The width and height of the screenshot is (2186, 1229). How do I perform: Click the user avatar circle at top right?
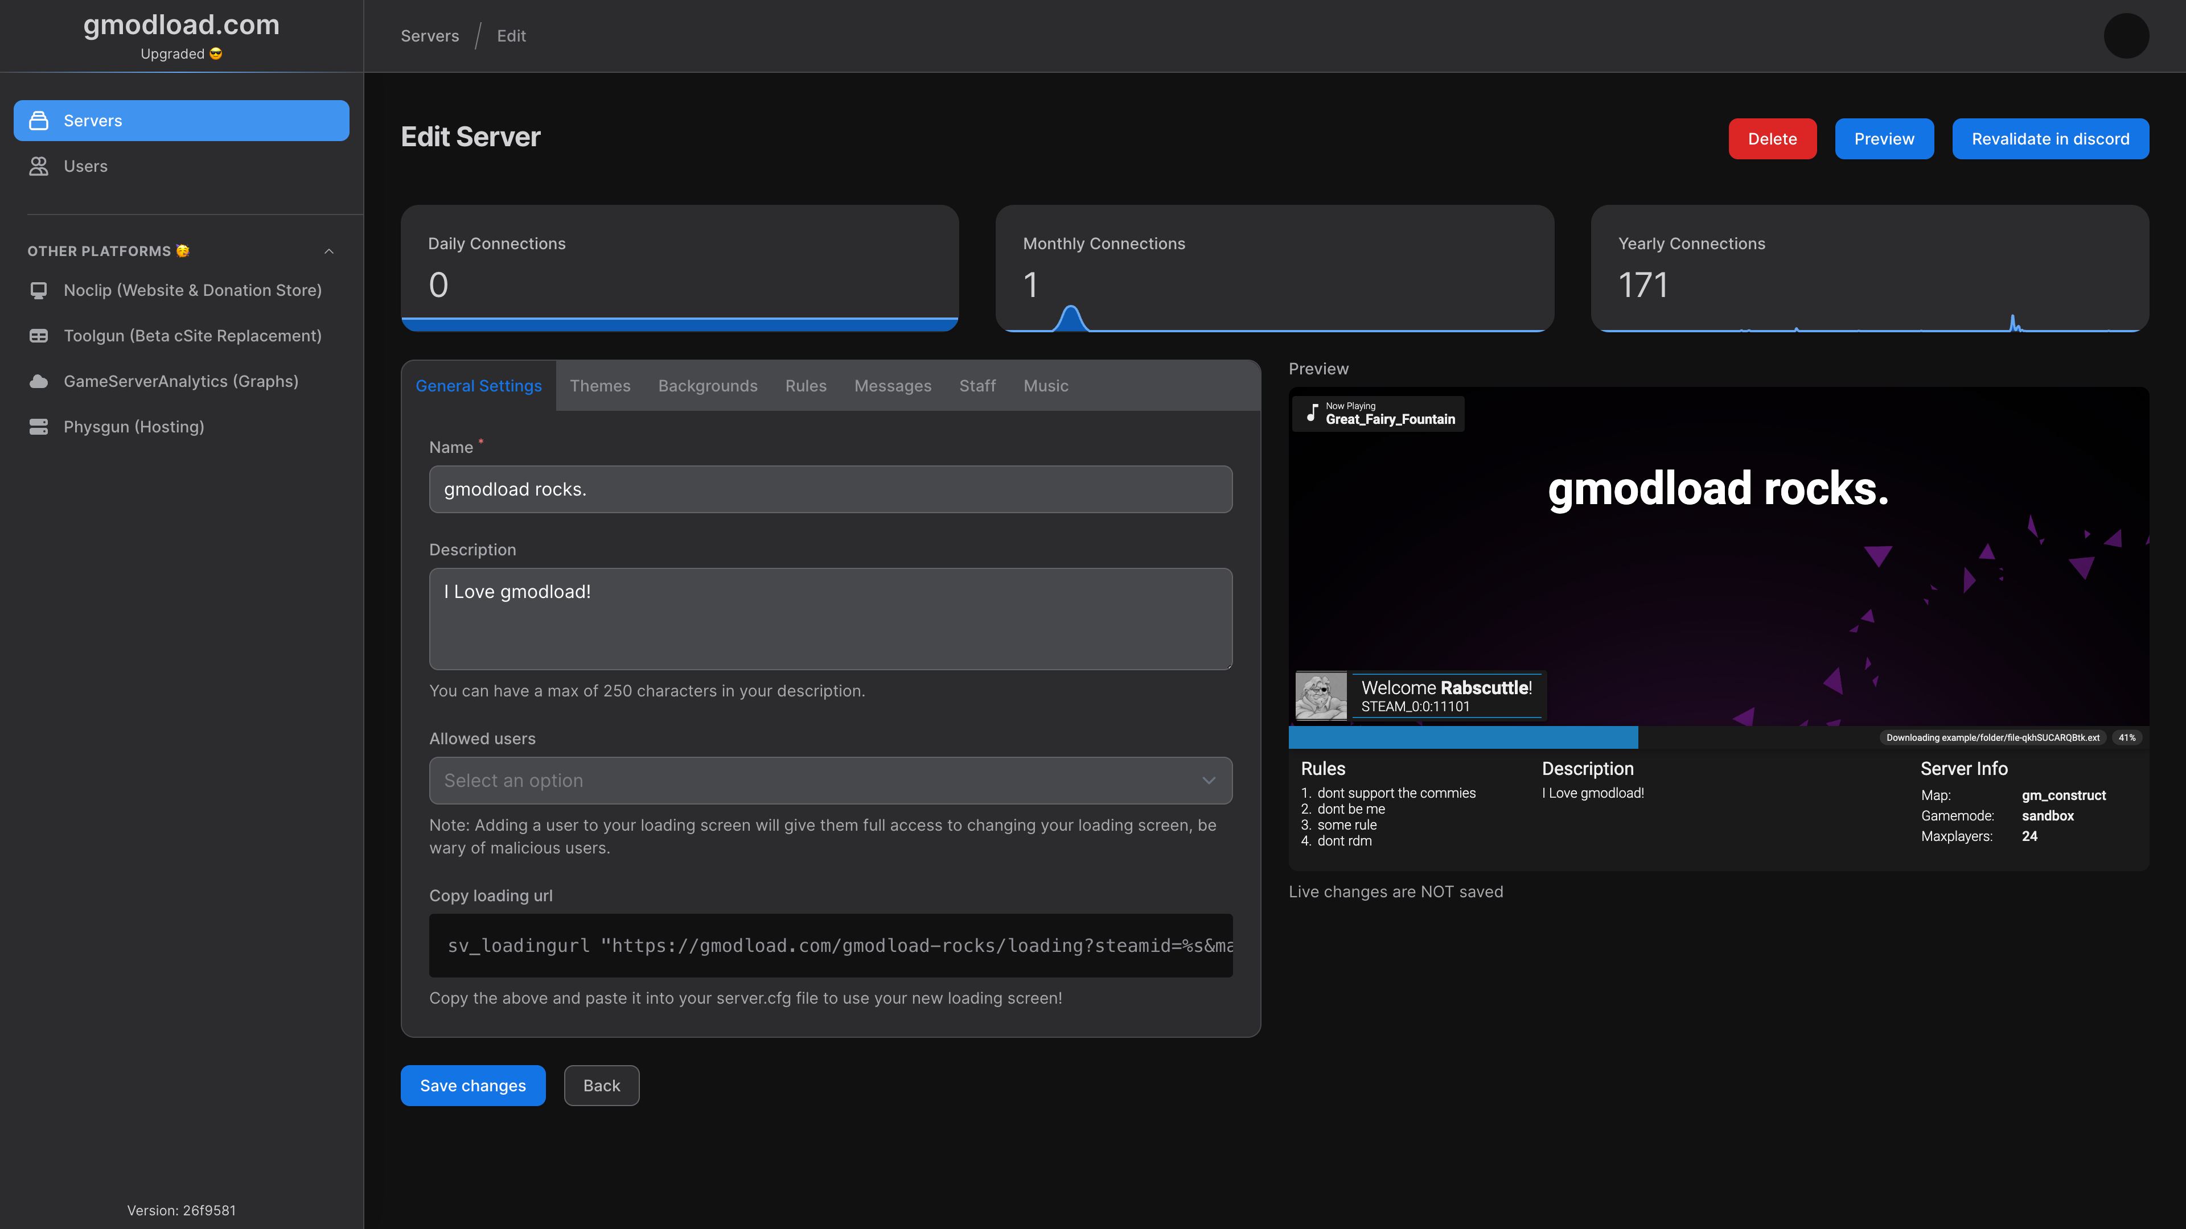(x=2126, y=36)
